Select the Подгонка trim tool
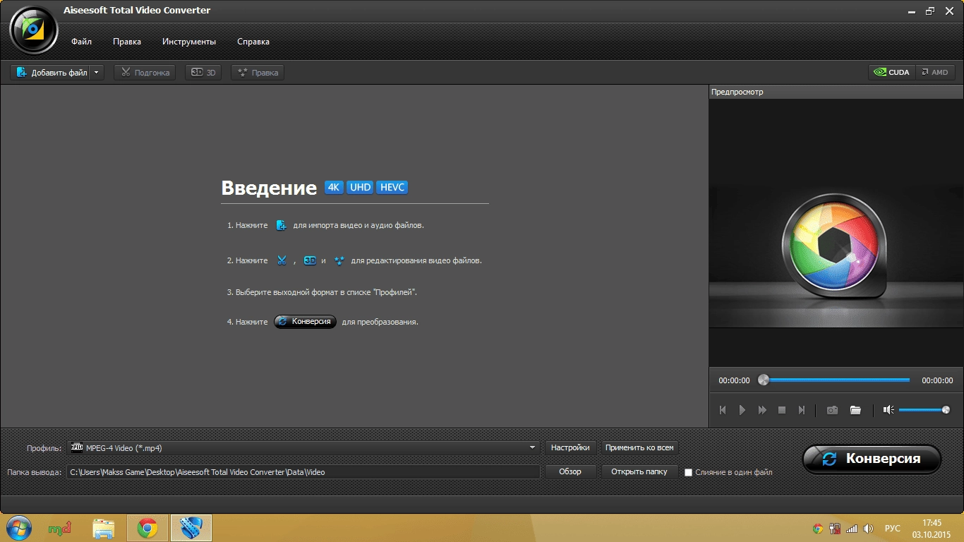 (145, 72)
